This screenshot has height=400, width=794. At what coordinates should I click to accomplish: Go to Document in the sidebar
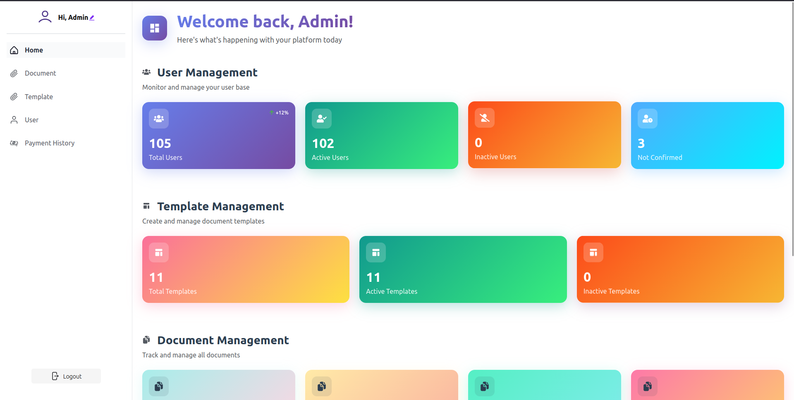[40, 73]
